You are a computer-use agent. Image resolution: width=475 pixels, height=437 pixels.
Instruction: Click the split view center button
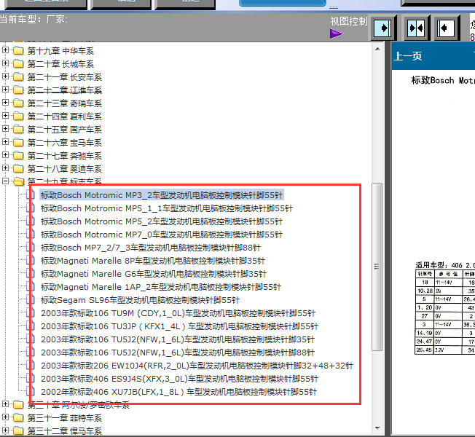click(x=416, y=28)
